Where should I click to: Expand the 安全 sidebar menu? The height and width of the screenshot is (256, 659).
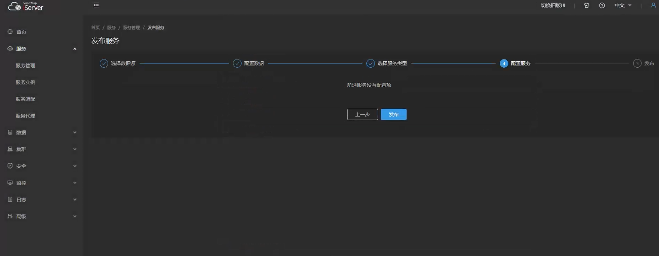click(x=41, y=166)
